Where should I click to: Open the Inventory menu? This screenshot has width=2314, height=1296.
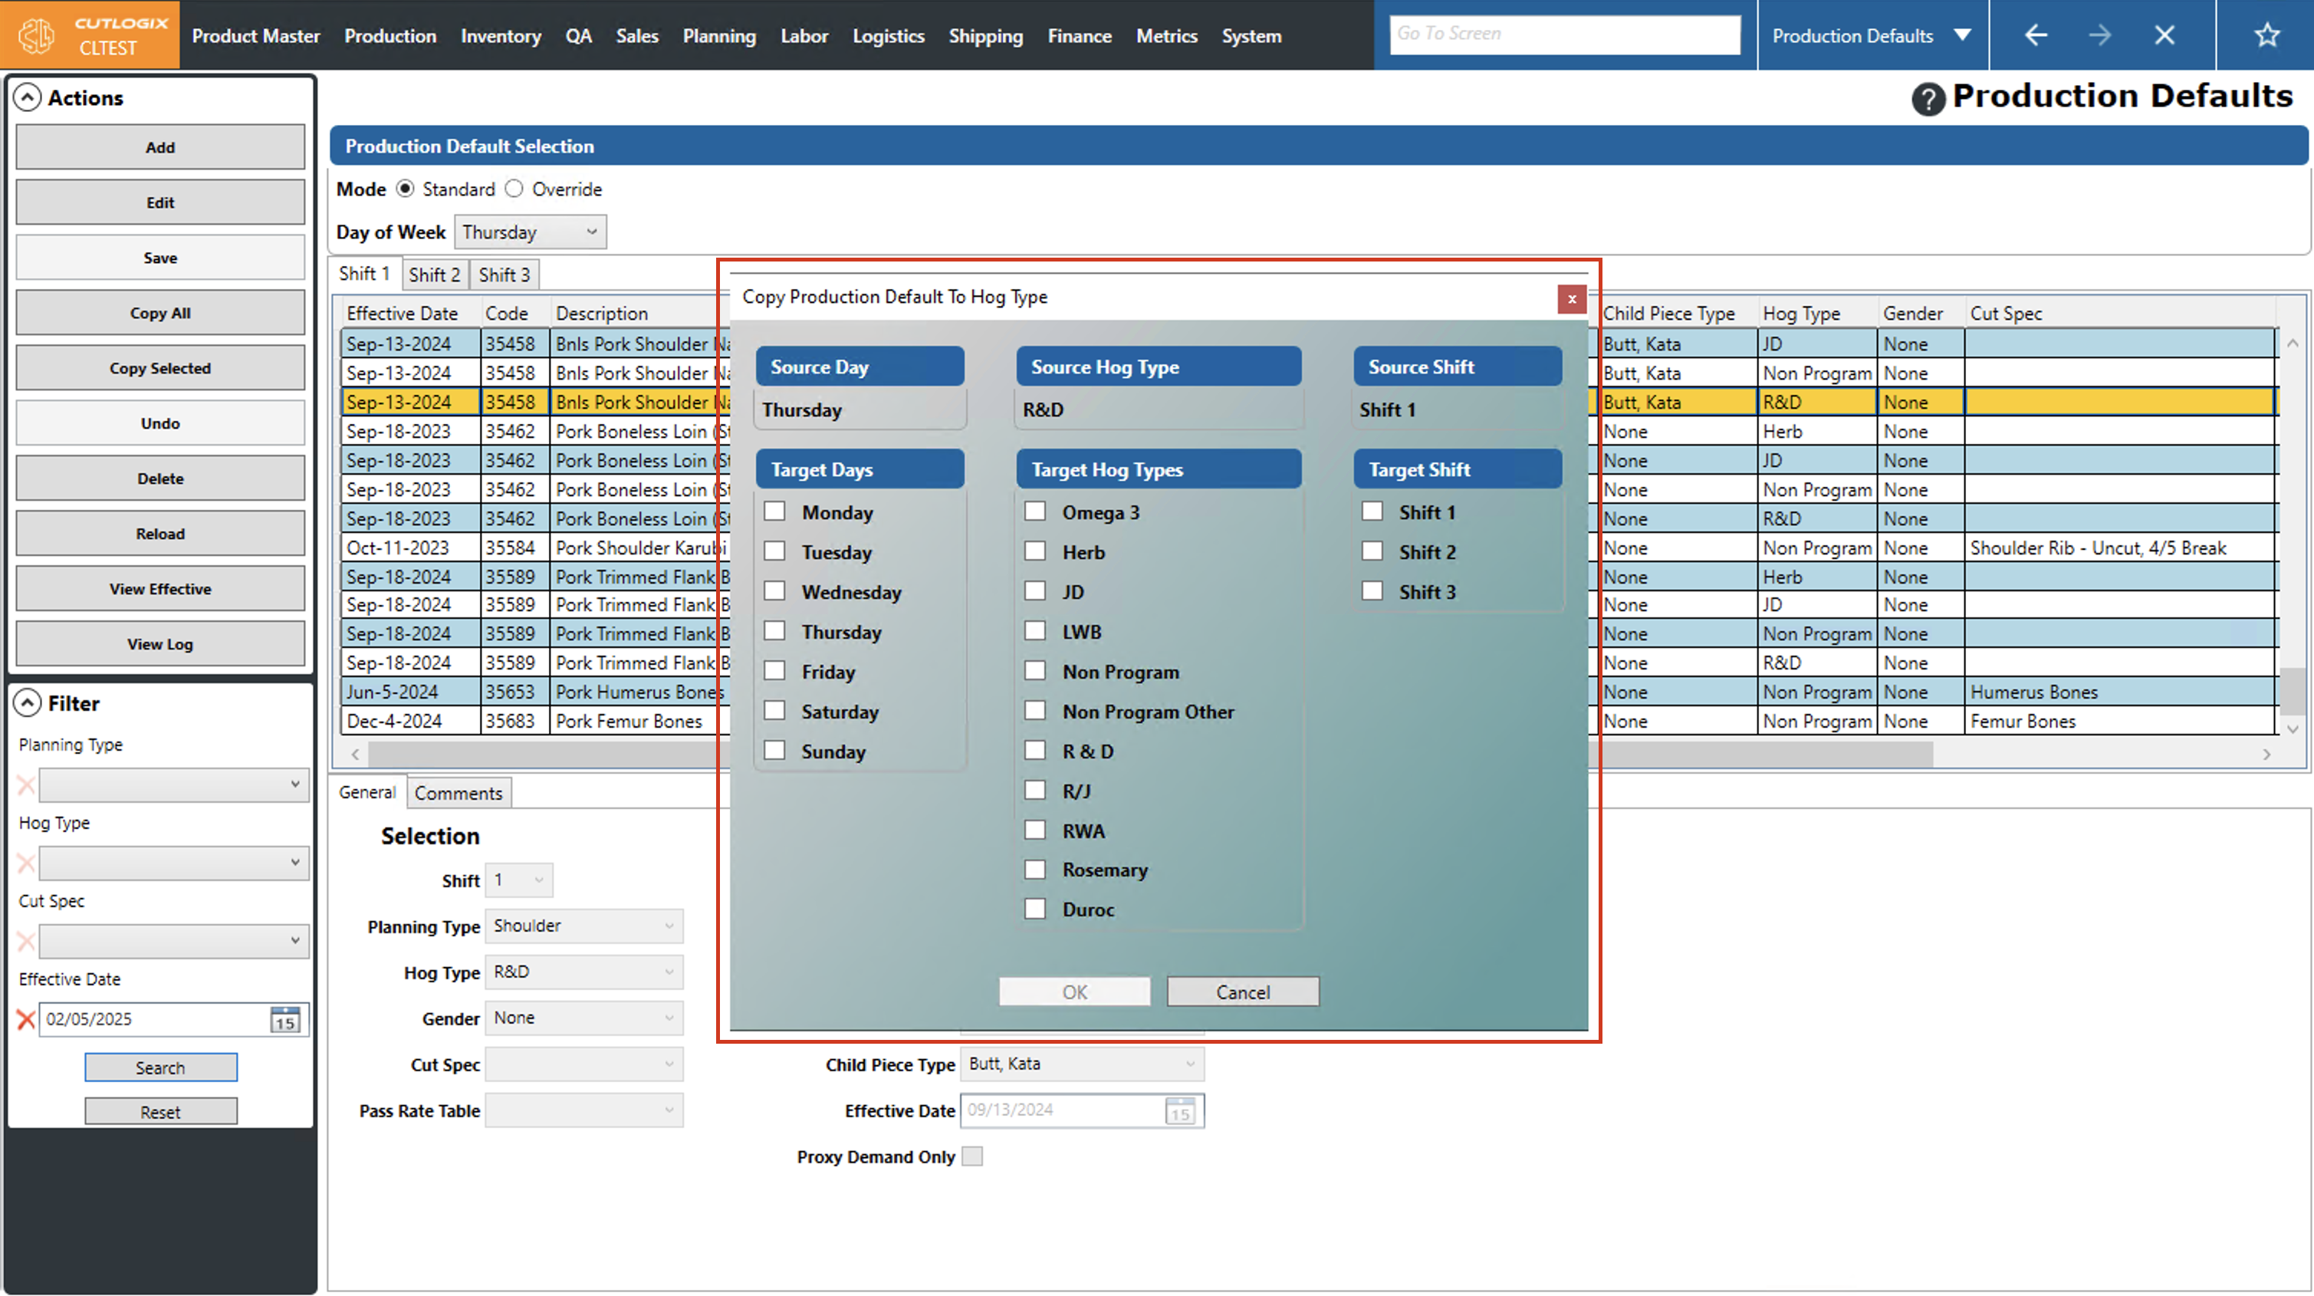[501, 36]
